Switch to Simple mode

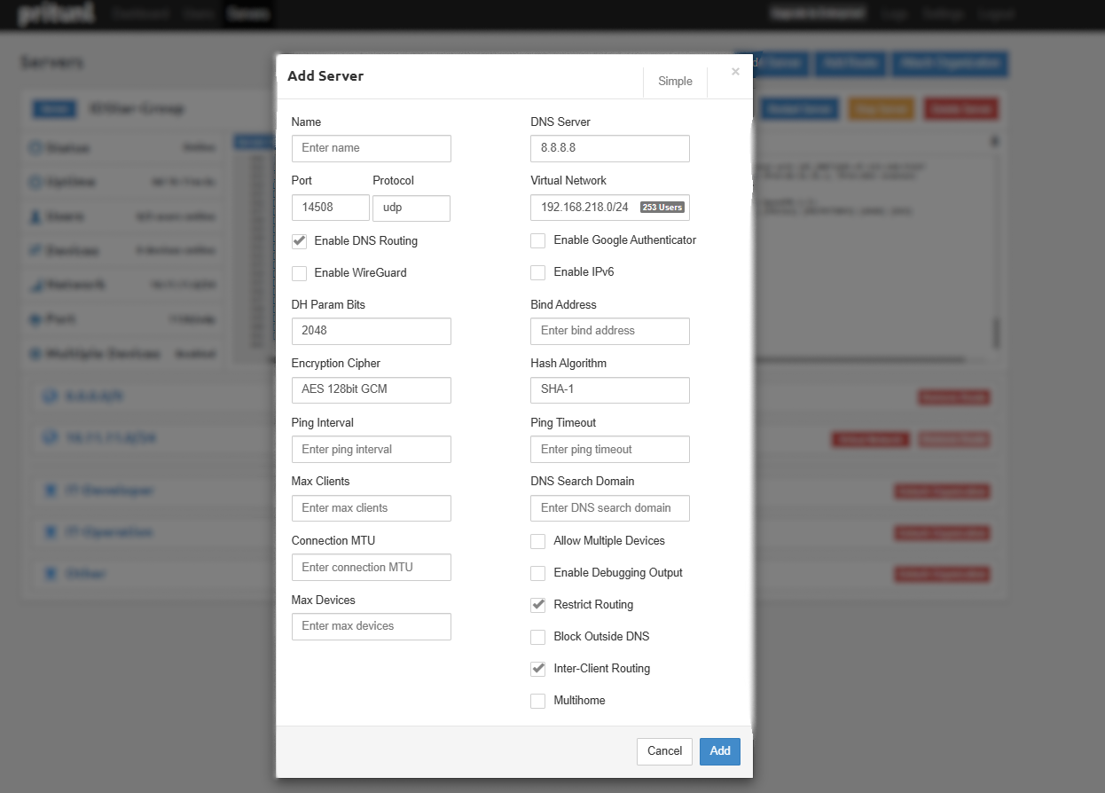tap(675, 82)
